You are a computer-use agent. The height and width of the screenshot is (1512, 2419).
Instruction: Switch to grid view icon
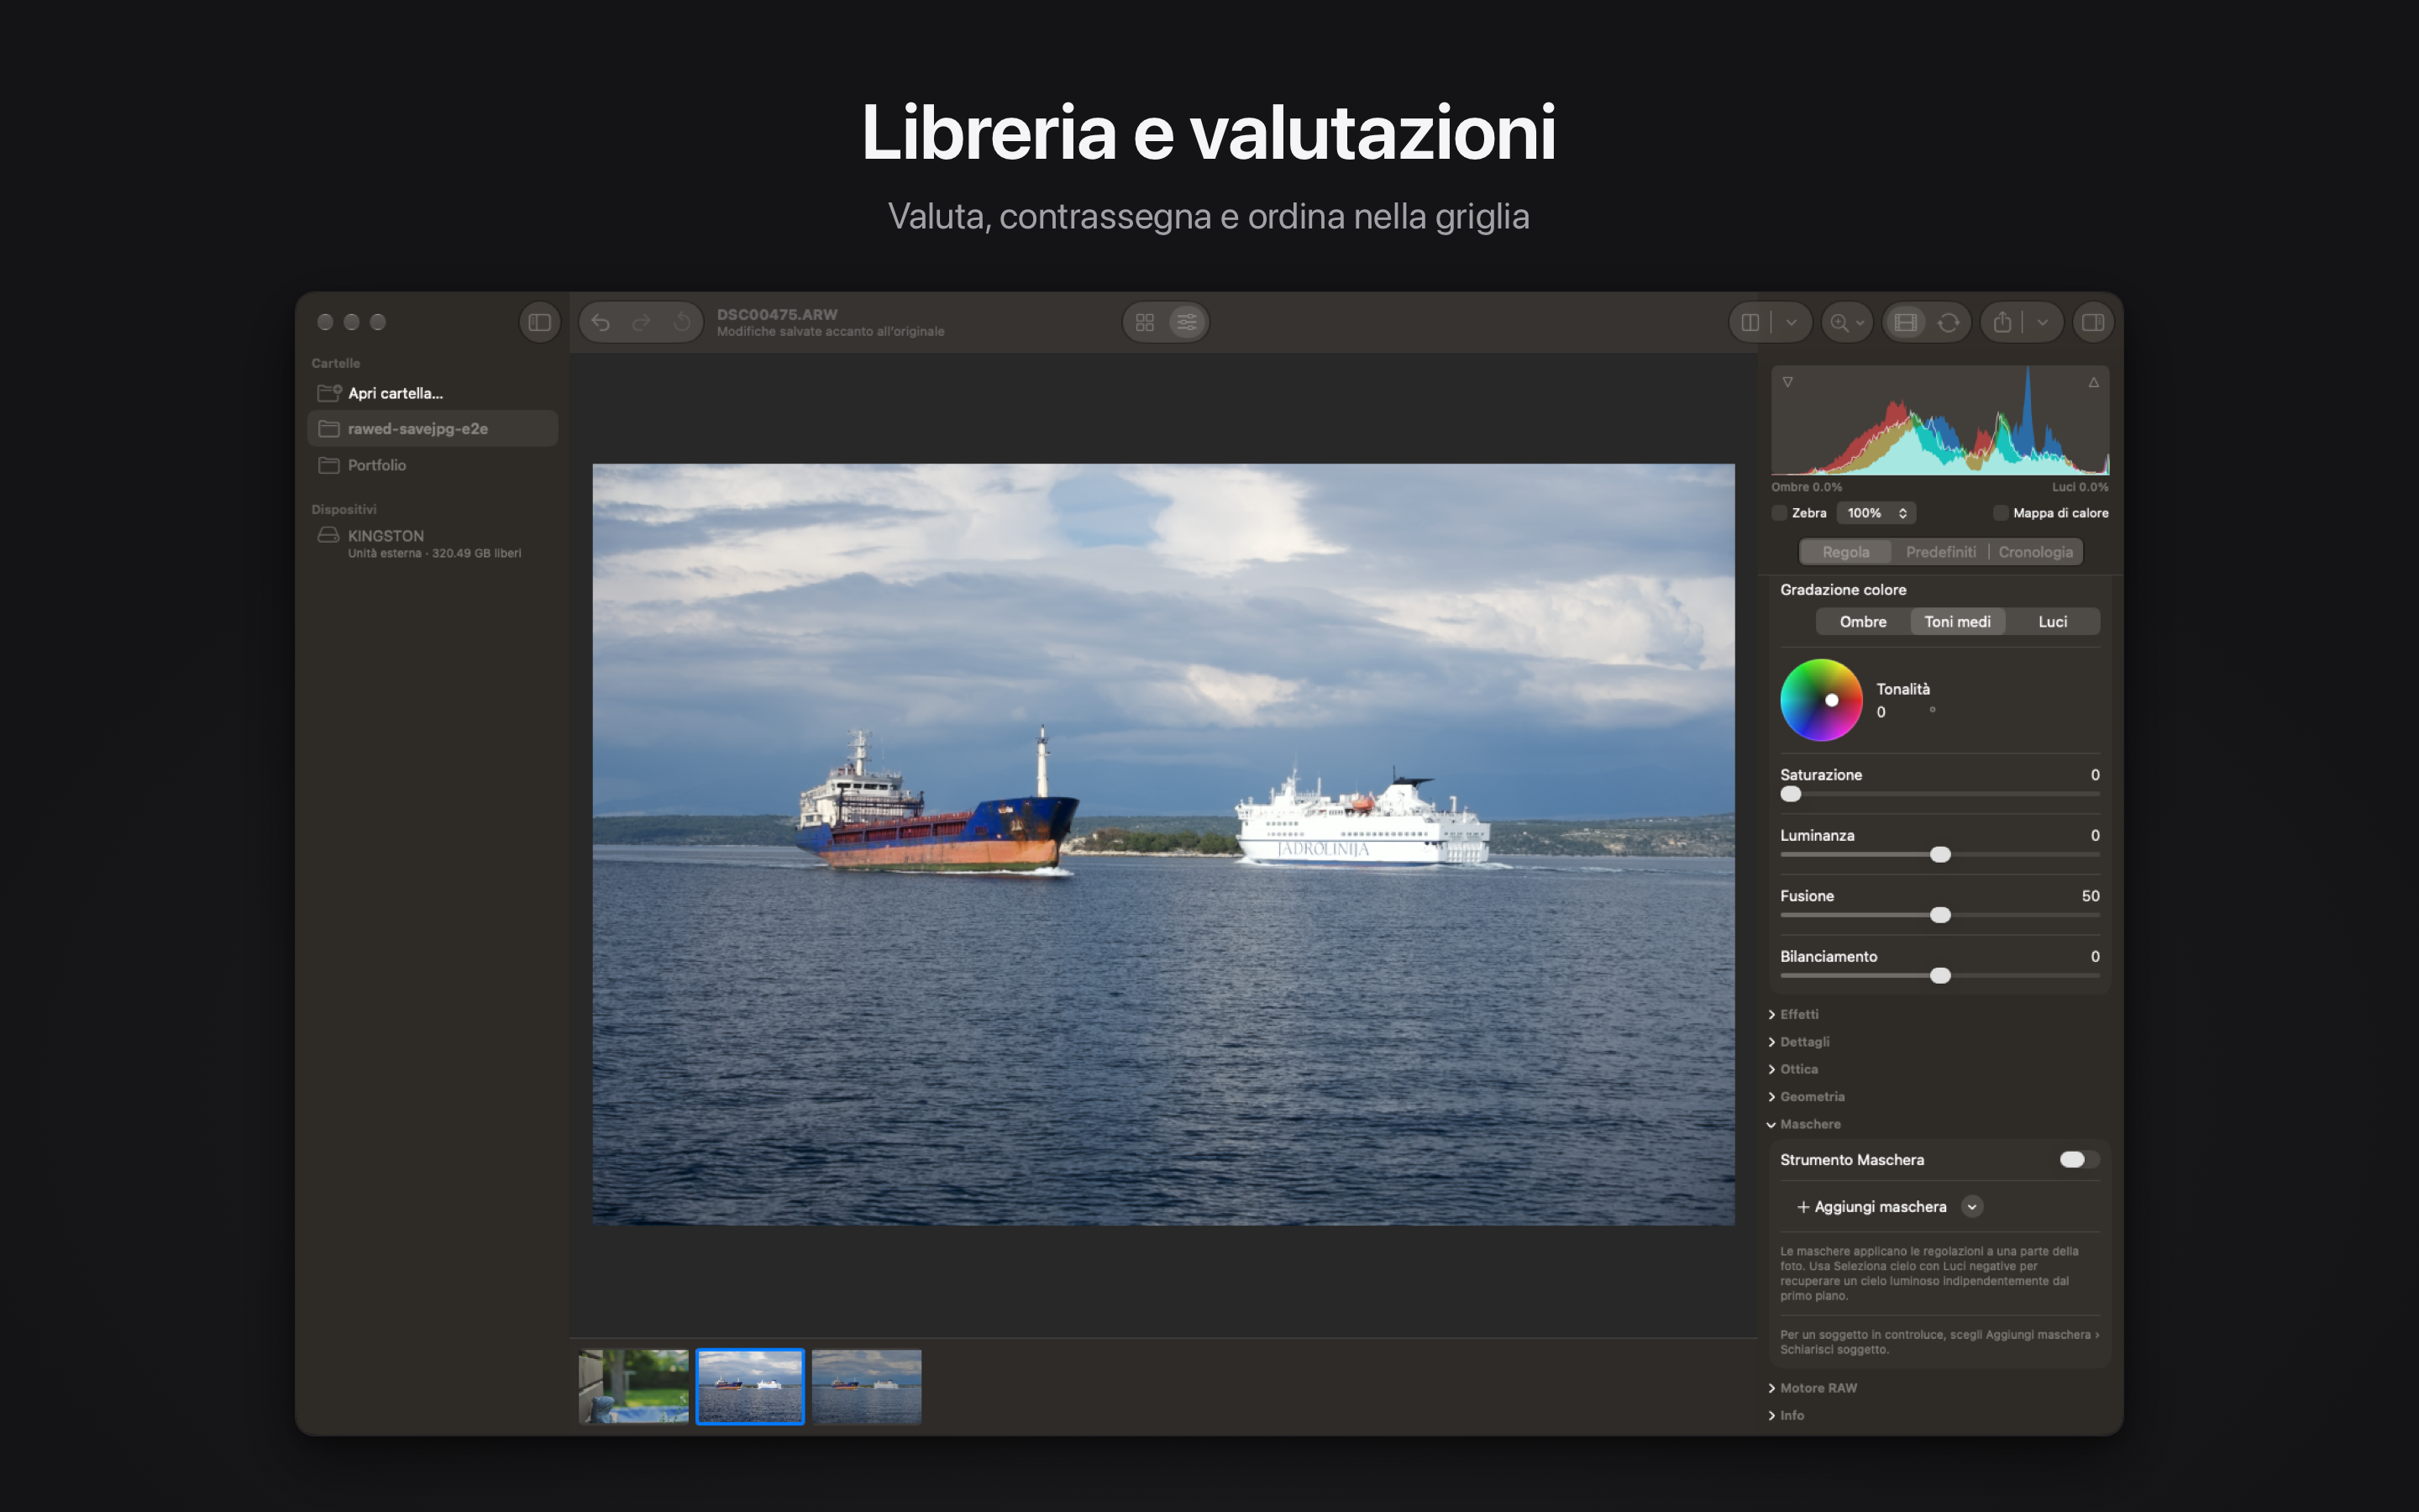tap(1146, 322)
